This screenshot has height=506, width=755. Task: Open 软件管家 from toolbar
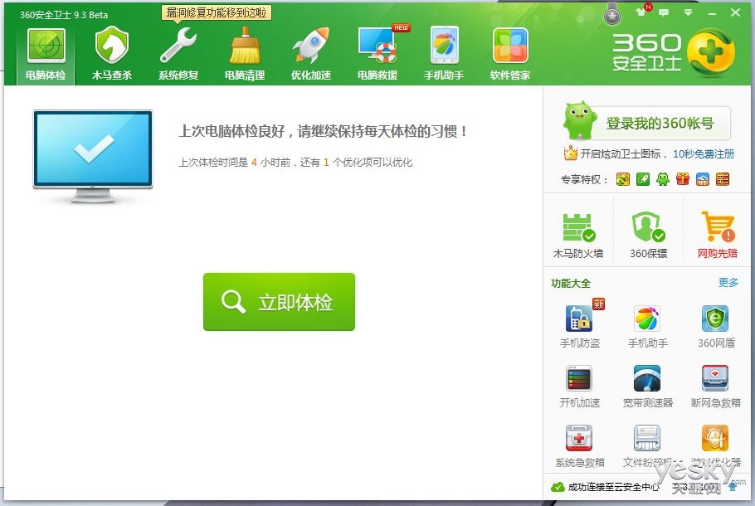[510, 54]
